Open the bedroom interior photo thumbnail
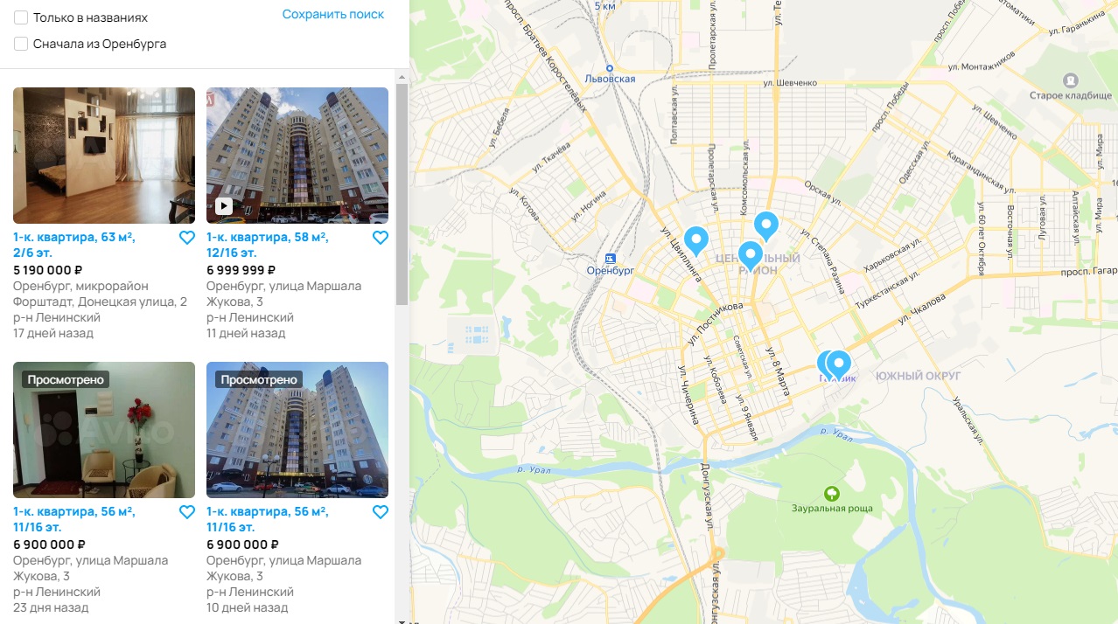The image size is (1118, 624). click(x=104, y=156)
